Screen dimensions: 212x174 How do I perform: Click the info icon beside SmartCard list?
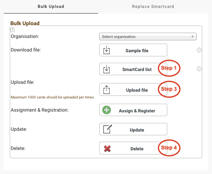pyautogui.click(x=199, y=69)
